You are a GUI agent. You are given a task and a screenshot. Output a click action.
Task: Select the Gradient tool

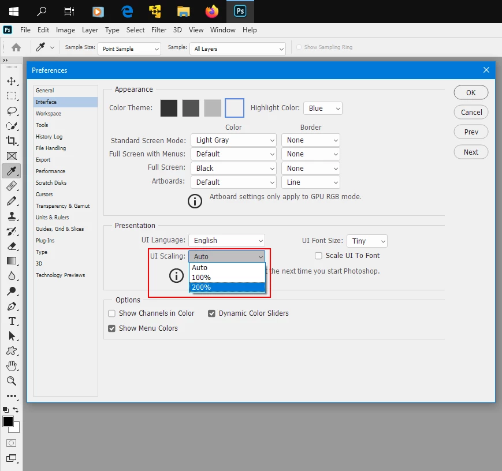click(x=12, y=261)
